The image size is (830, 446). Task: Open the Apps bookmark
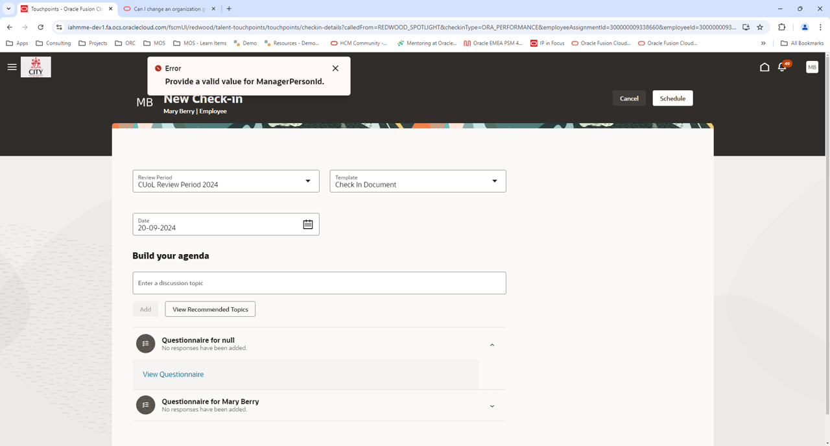[17, 43]
